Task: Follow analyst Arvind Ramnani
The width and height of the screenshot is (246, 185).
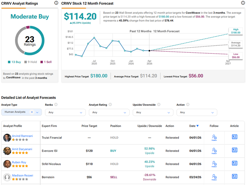Action: (x=214, y=138)
